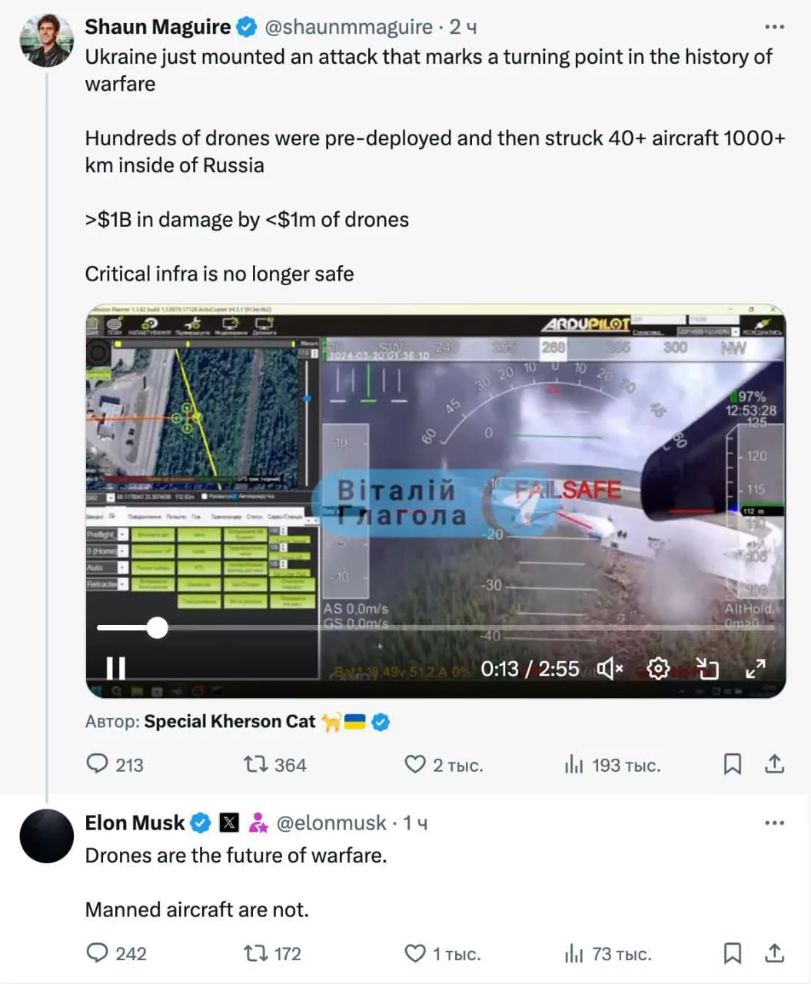
Task: Expand video to fullscreen
Action: (756, 669)
